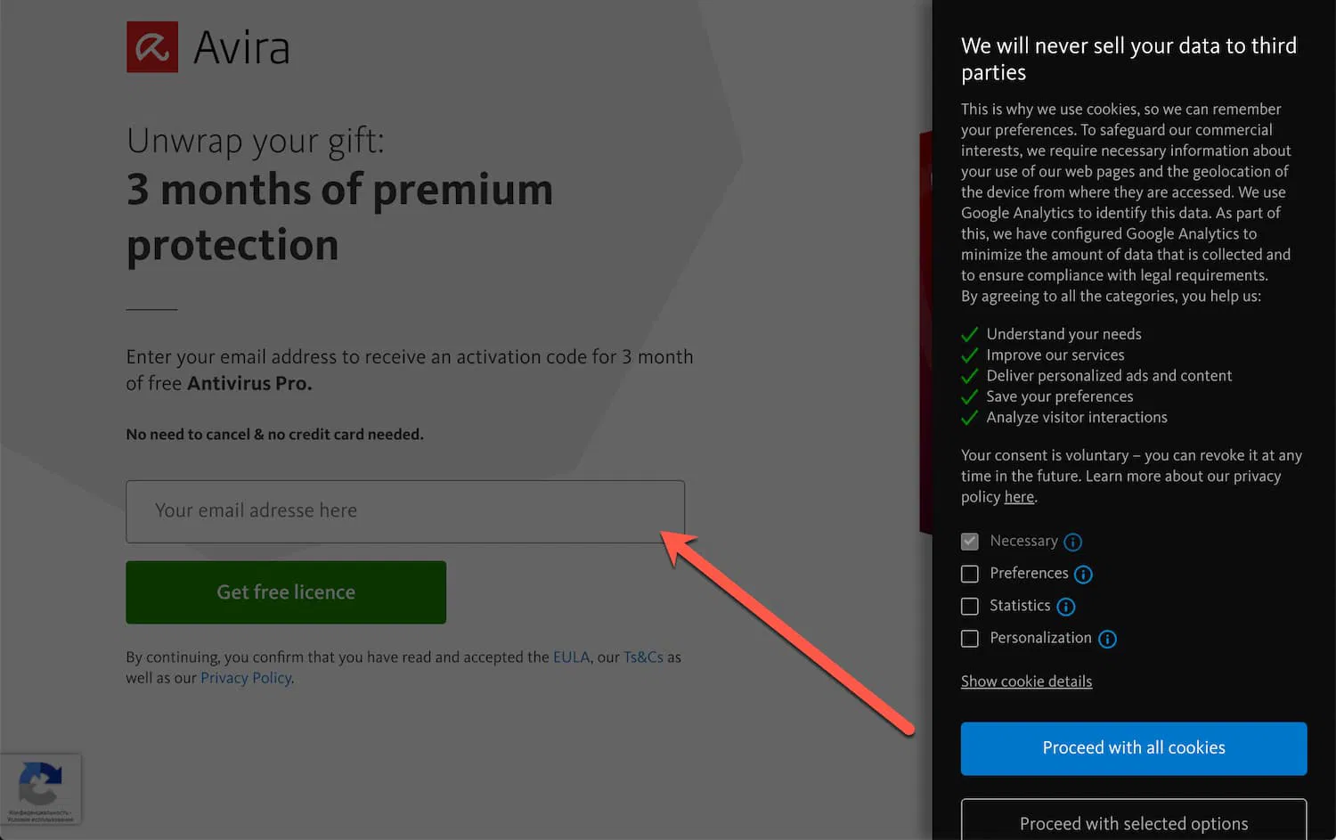This screenshot has width=1336, height=840.
Task: Choose Proceed with selected options
Action: coord(1133,822)
